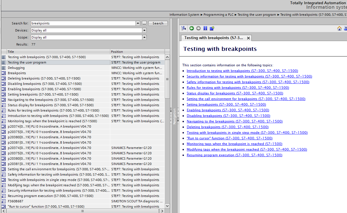Screen dimensions: 347x213
Task: Select the Disabling breakpoints result row
Action: coord(83,84)
